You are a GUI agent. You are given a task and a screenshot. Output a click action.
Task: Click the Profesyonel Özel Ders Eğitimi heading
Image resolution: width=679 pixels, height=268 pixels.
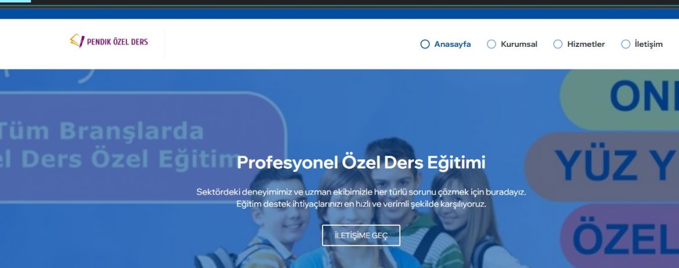pos(361,163)
